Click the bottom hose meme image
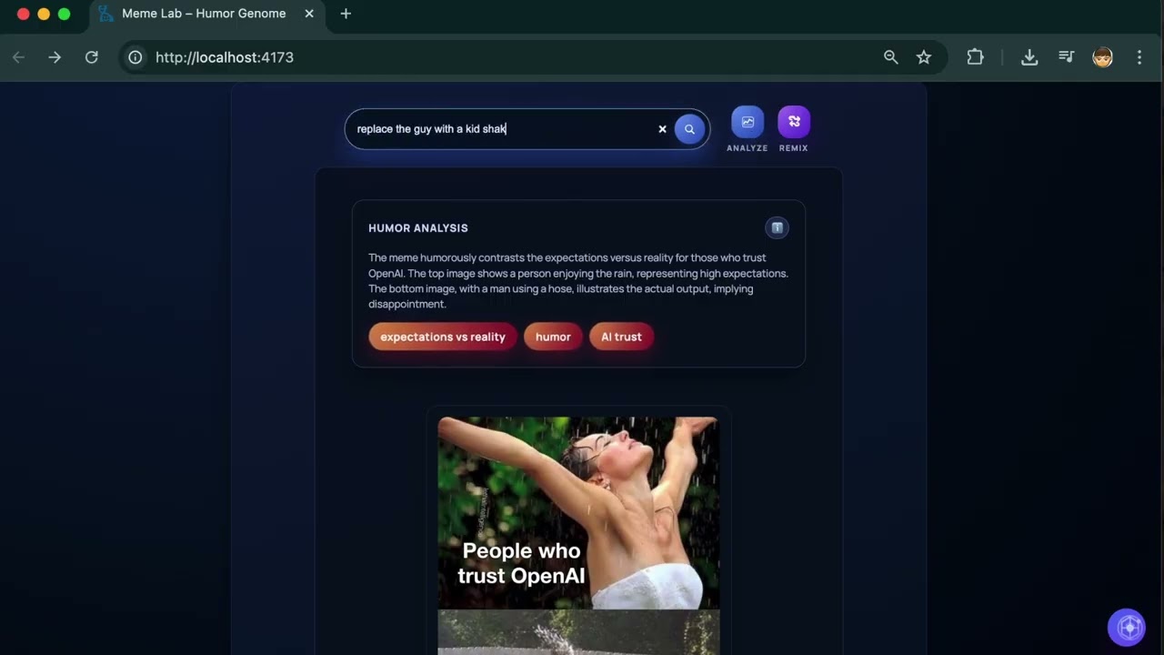 [x=578, y=632]
